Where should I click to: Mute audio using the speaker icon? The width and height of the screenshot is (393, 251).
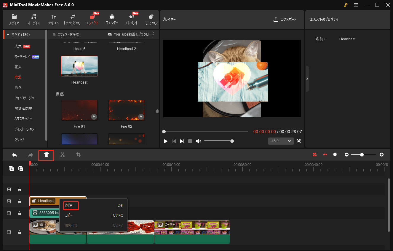point(198,141)
